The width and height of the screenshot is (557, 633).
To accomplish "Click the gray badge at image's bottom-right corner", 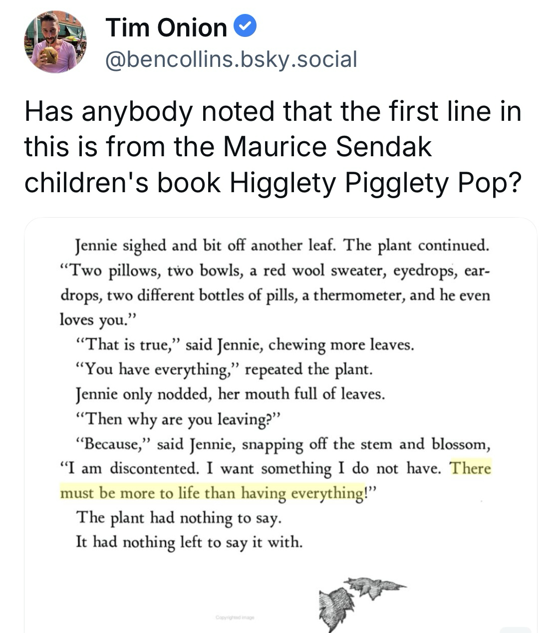I will [515, 629].
